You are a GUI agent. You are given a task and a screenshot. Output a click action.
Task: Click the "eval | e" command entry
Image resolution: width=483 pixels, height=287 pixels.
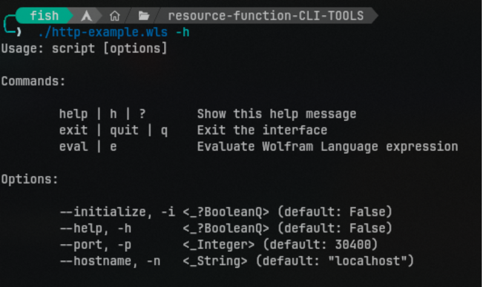click(x=88, y=147)
